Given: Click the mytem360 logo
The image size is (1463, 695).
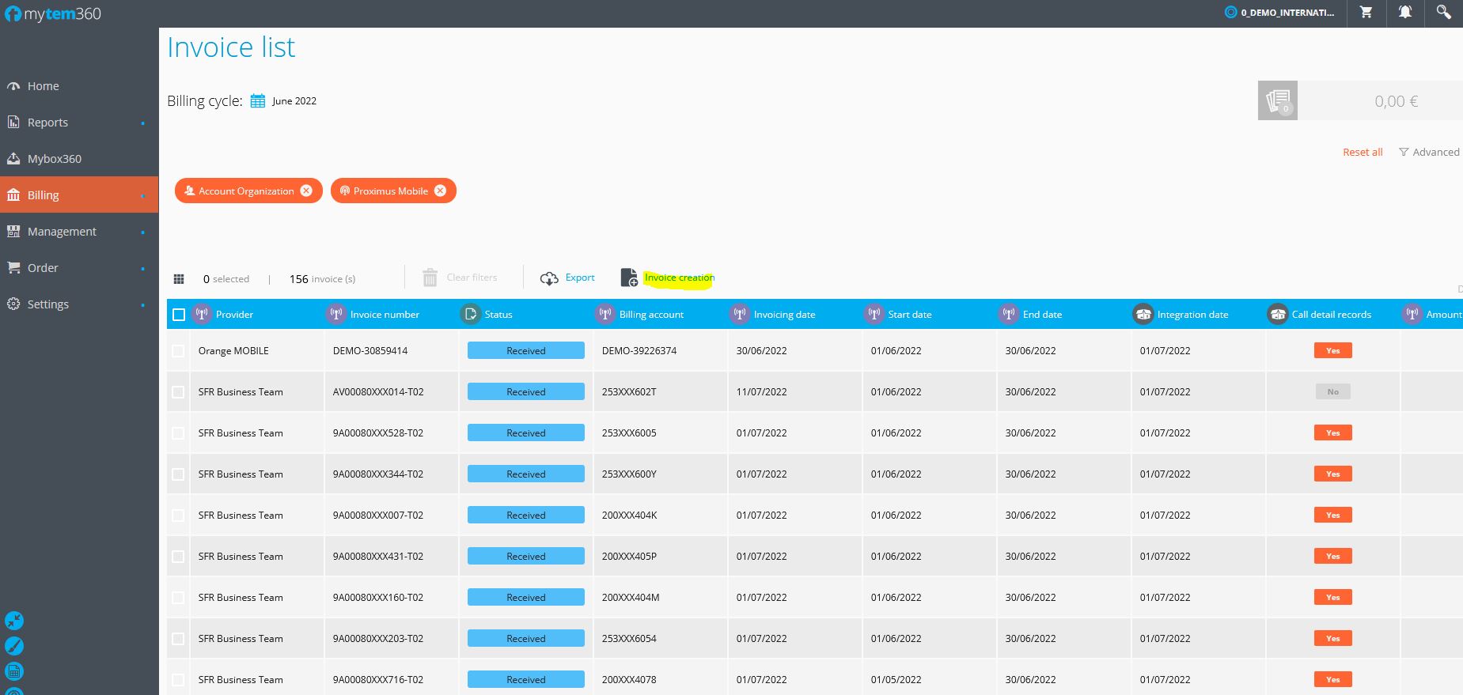Looking at the screenshot, I should [53, 13].
